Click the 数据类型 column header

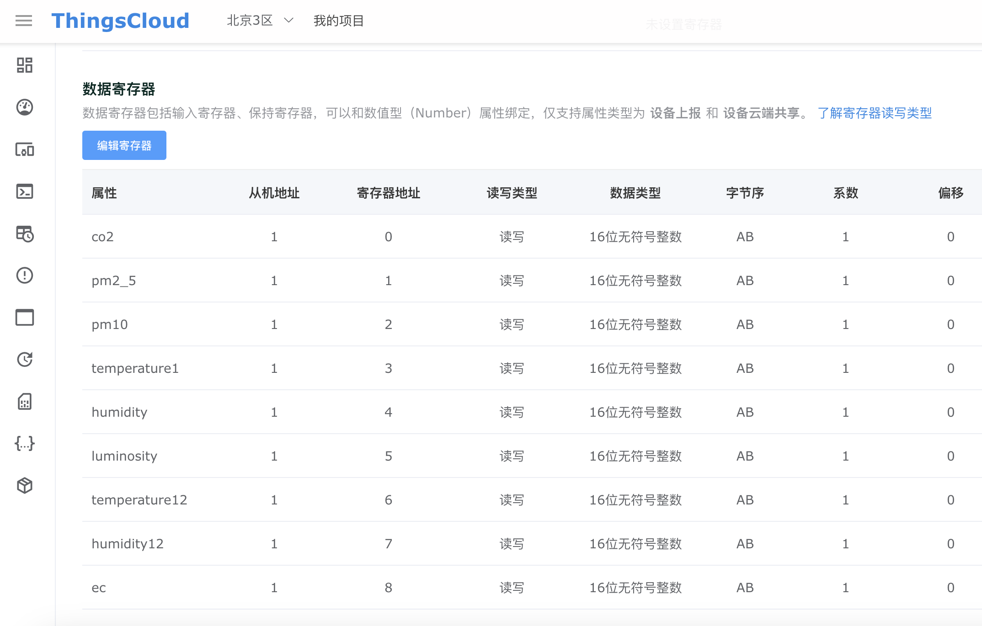coord(635,193)
